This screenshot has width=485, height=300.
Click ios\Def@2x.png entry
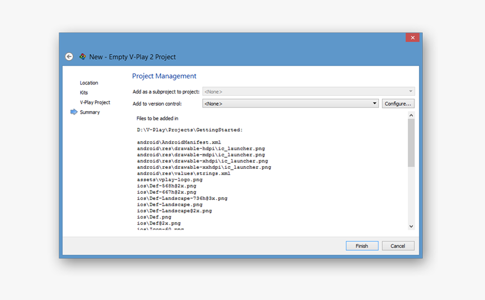pos(158,223)
